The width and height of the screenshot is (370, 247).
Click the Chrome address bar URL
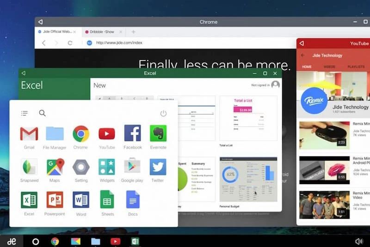point(119,43)
